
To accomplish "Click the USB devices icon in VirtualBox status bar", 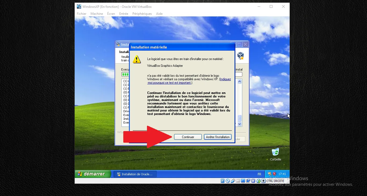I will pos(233,181).
